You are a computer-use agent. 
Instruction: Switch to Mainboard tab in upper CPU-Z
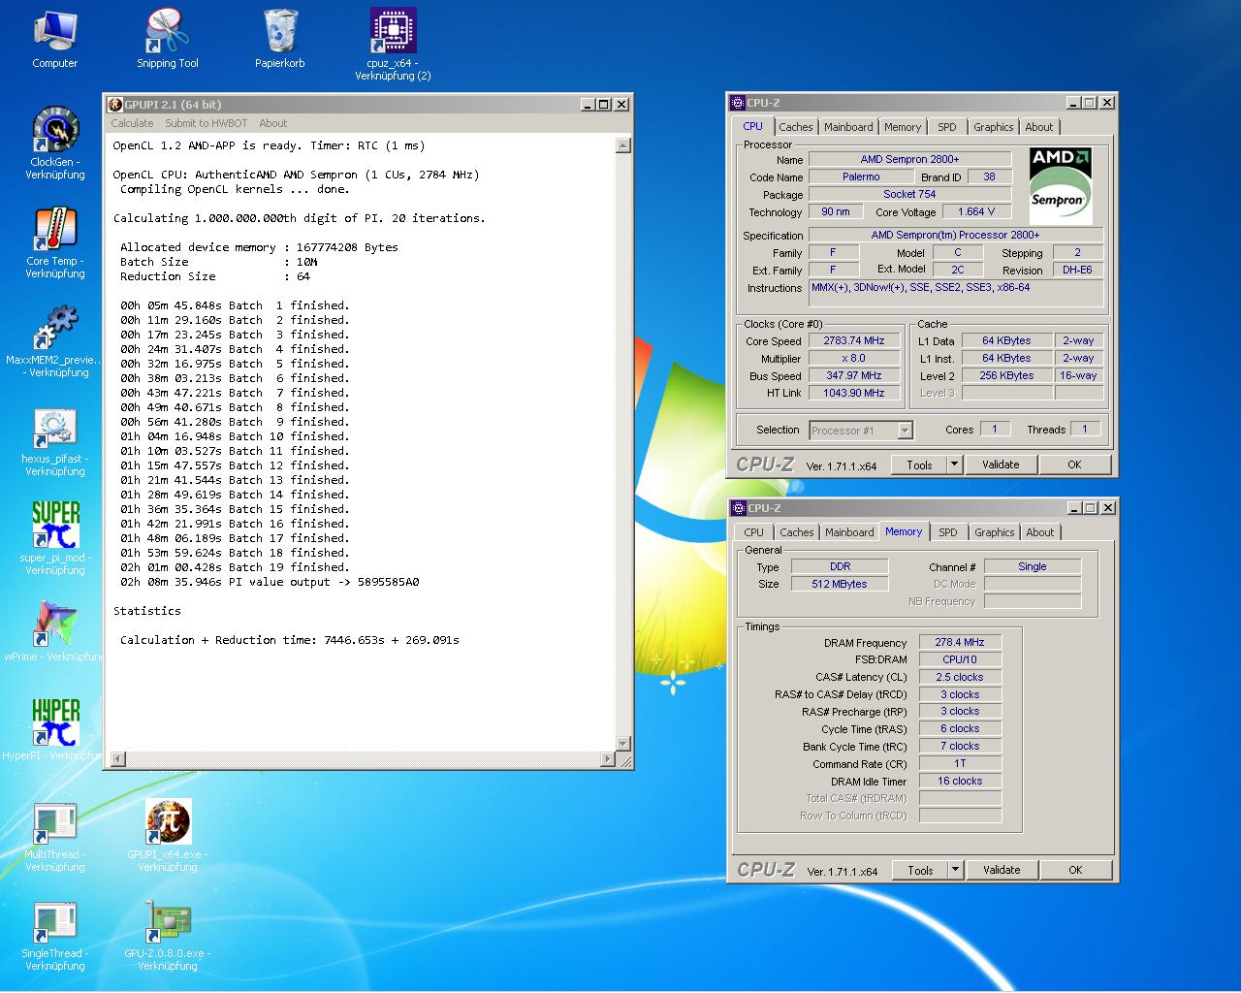tap(848, 127)
